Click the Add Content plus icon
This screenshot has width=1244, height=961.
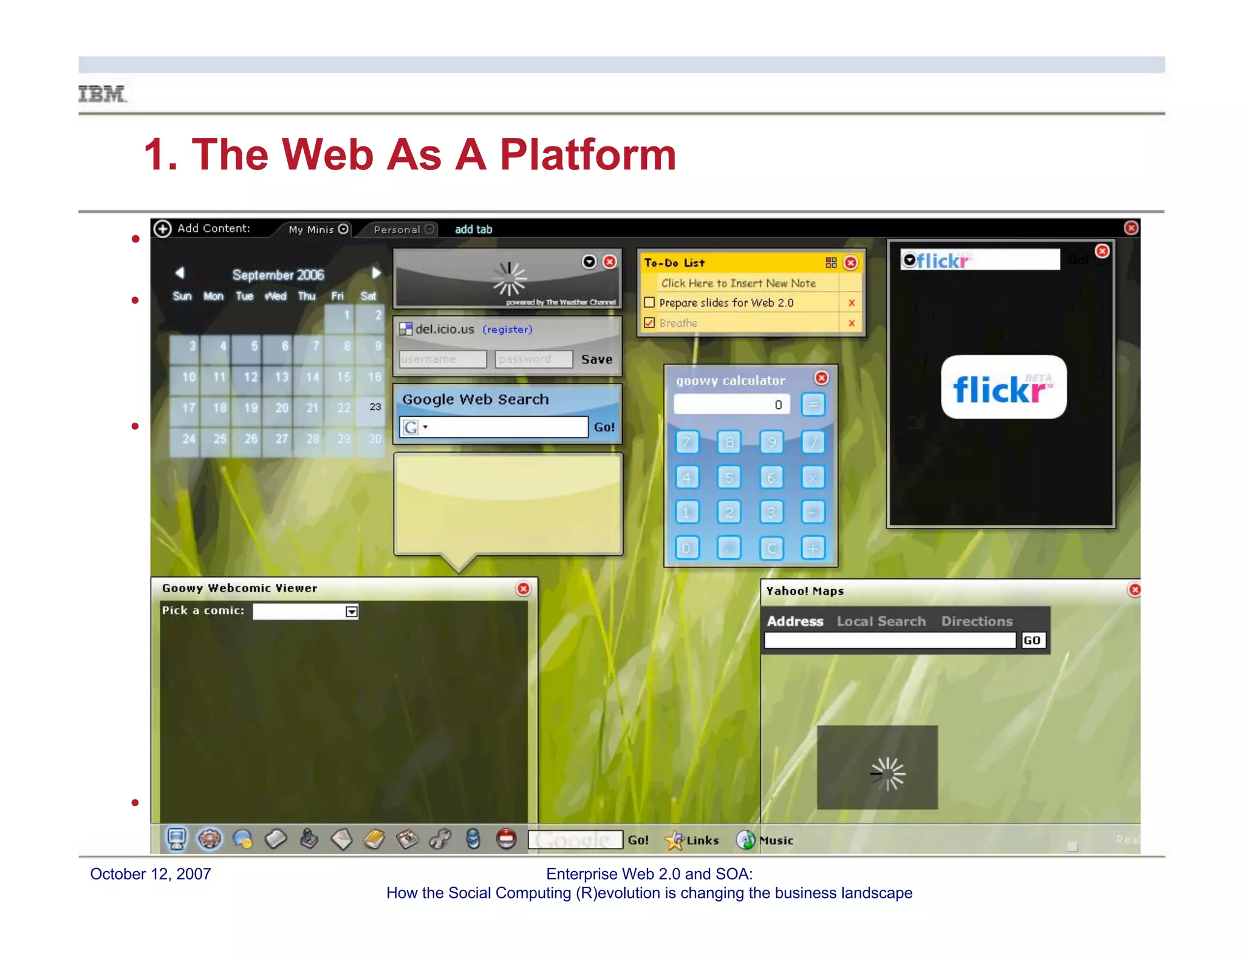[162, 228]
